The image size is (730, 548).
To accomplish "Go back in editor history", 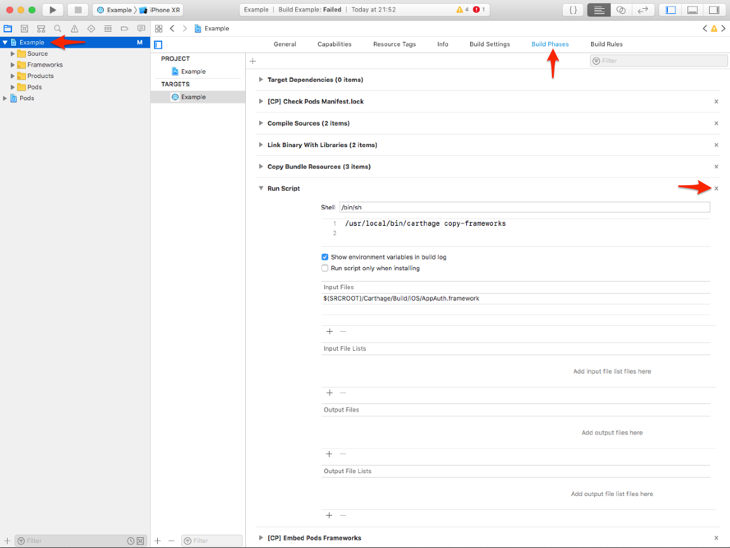I will coord(172,29).
